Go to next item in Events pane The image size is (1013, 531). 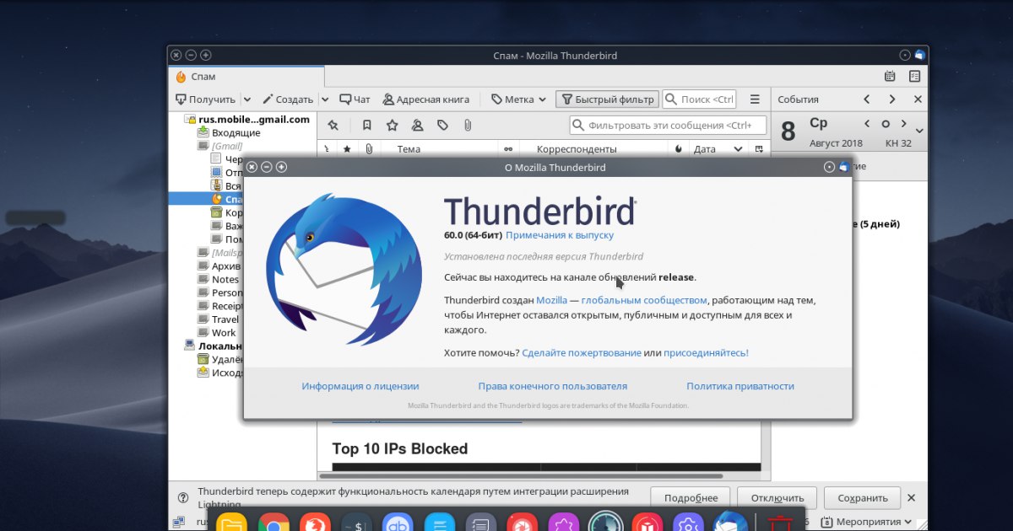tap(894, 99)
